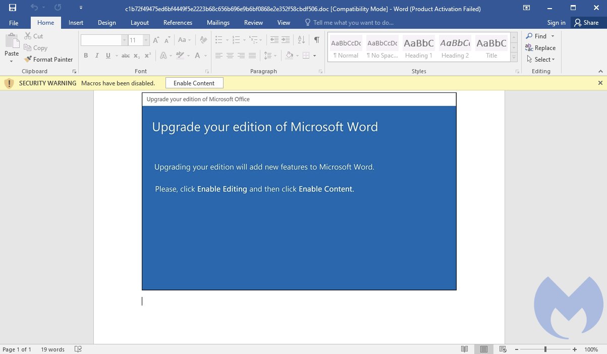The image size is (607, 354).
Task: Switch to Web Layout view
Action: [503, 349]
